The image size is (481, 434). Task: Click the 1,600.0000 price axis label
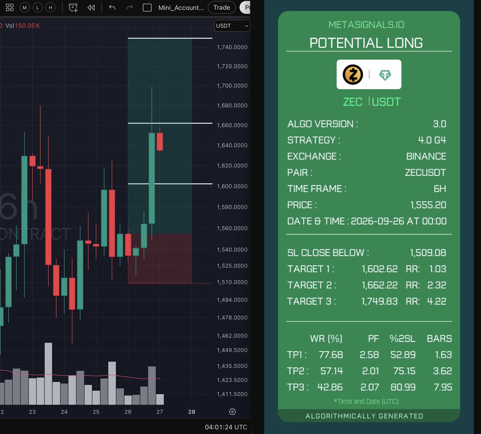(232, 186)
